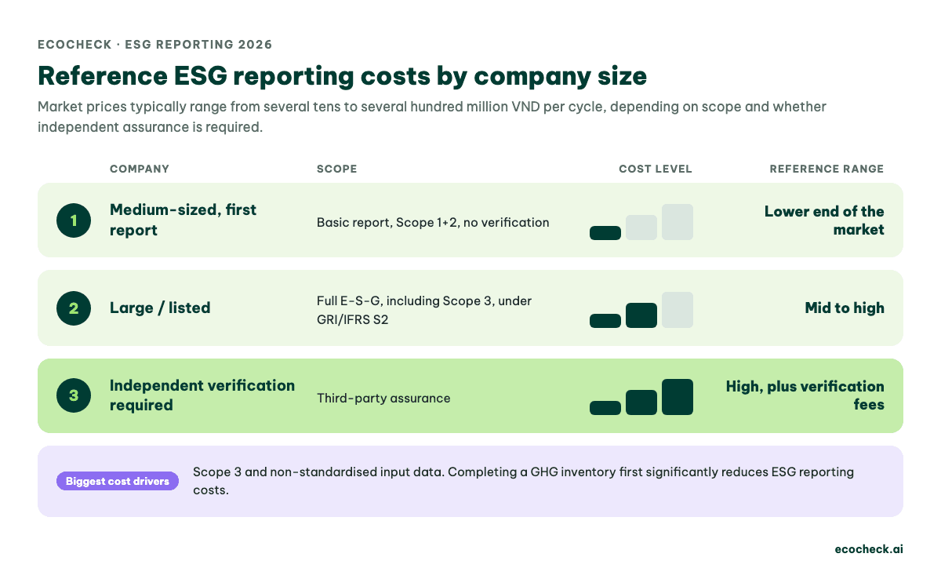941x579 pixels.
Task: Click 'Lower end of the market' value
Action: pyautogui.click(x=824, y=220)
